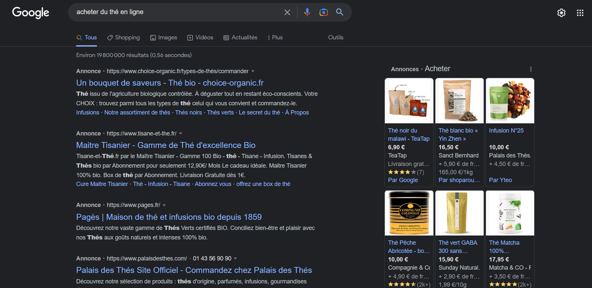Switch to the Actualités tab

point(240,37)
